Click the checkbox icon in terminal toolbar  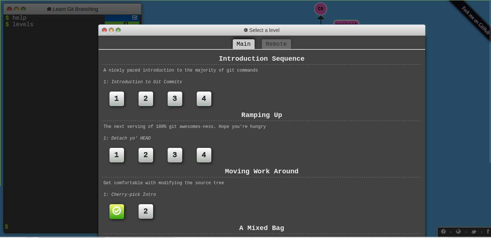(135, 17)
